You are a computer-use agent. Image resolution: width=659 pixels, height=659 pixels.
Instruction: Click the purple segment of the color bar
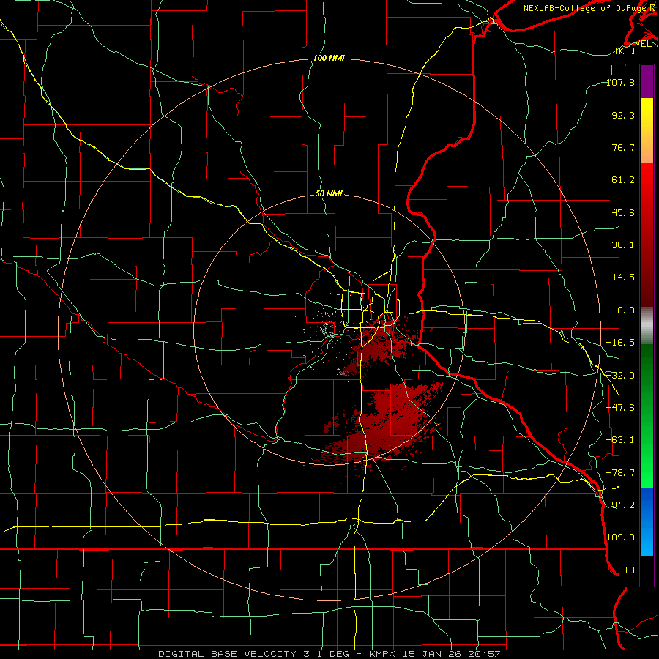tap(647, 81)
